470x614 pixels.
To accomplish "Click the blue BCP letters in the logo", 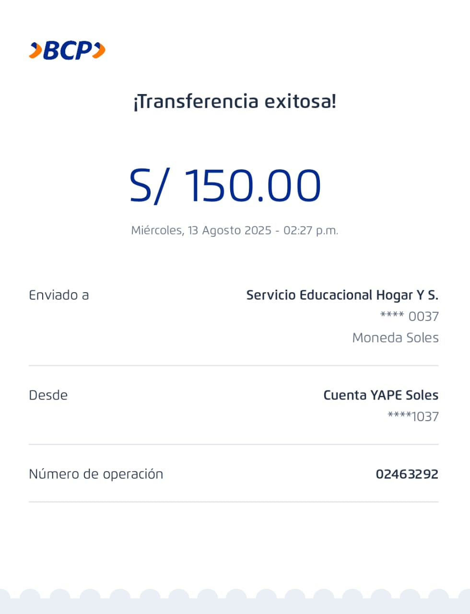I will (x=67, y=50).
